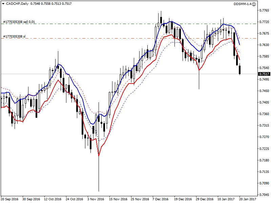Screen dimensions: 271x203
Task: Click the CADCHF,Daily chart title text
Action: (x=17, y=4)
